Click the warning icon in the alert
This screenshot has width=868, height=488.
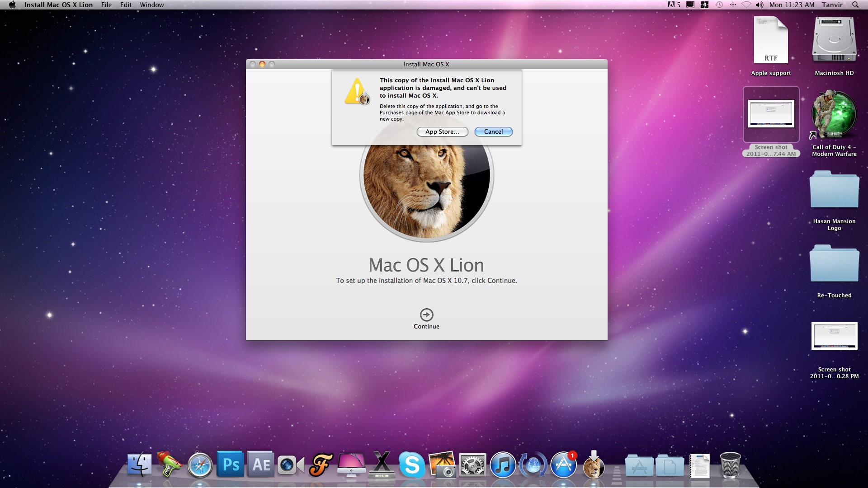(358, 91)
